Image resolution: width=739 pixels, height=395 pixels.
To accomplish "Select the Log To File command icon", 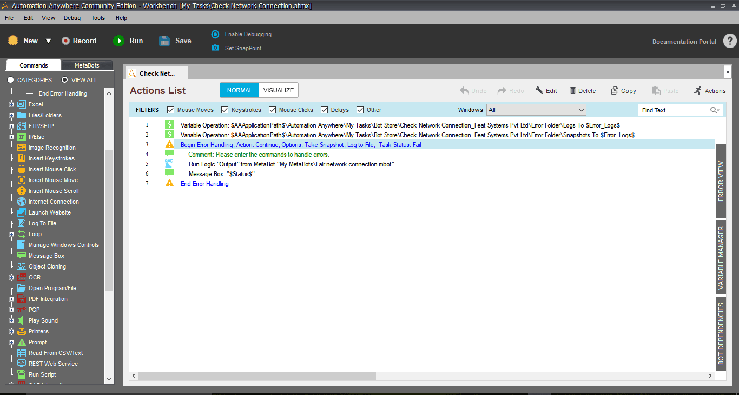I will point(22,223).
